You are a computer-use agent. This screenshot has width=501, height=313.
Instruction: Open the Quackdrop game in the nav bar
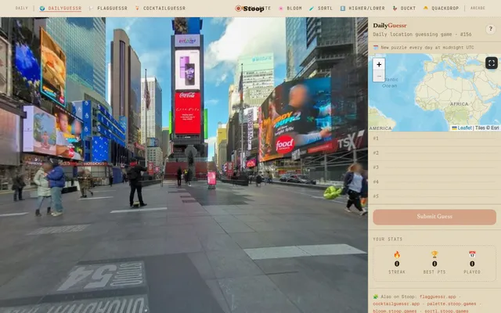coord(441,9)
